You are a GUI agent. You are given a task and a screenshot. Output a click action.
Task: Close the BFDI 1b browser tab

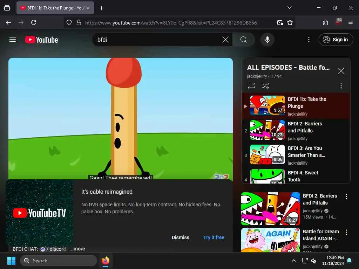88,8
